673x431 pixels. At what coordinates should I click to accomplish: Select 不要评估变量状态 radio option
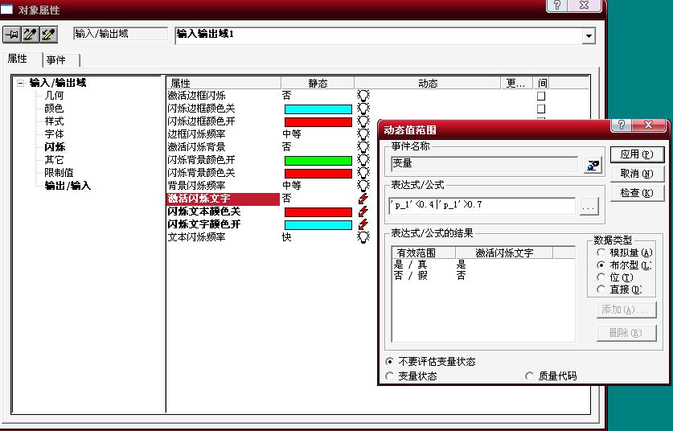click(389, 362)
